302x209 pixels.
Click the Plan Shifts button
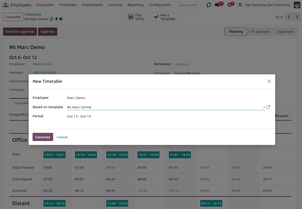tap(139, 17)
